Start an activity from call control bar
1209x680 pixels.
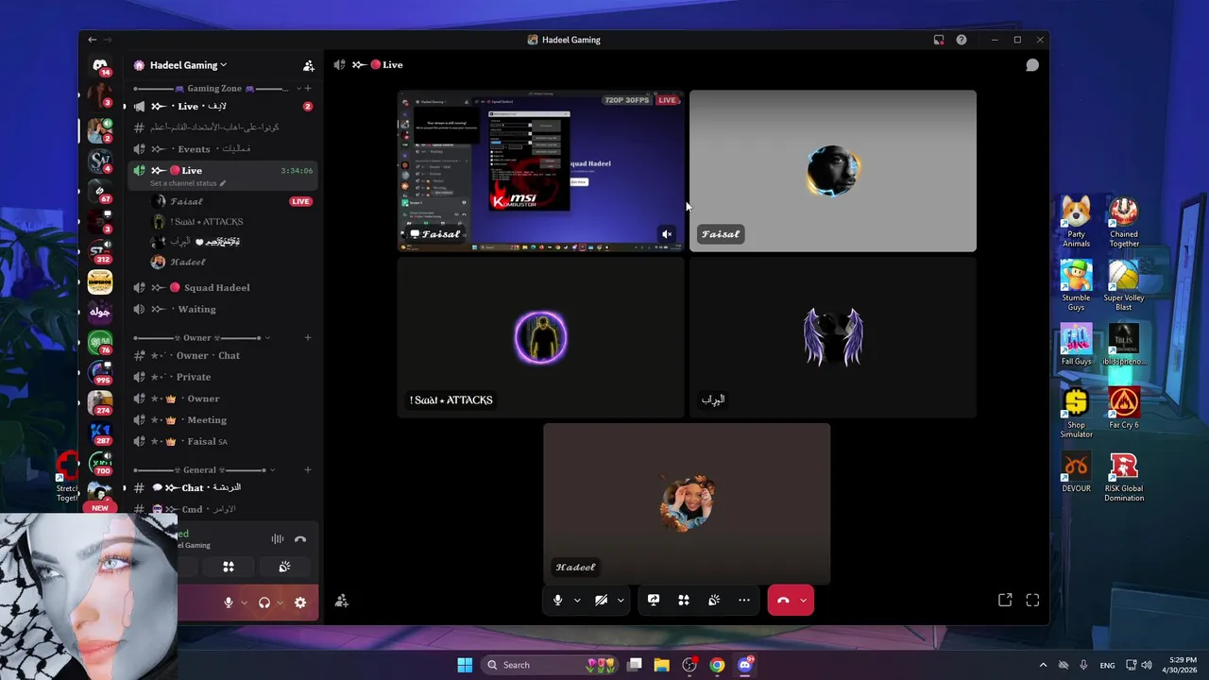(684, 600)
